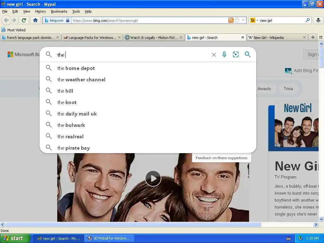This screenshot has width=324, height=243.
Task: Select suggestion 'the weather channel'
Action: (x=148, y=79)
